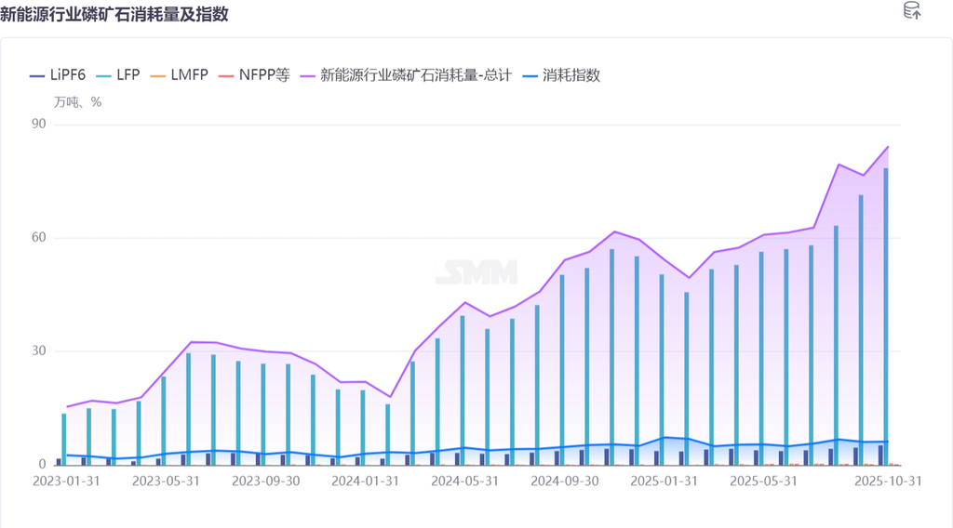The width and height of the screenshot is (953, 528).
Task: Toggle the LiPF6 legend series
Action: pyautogui.click(x=58, y=75)
